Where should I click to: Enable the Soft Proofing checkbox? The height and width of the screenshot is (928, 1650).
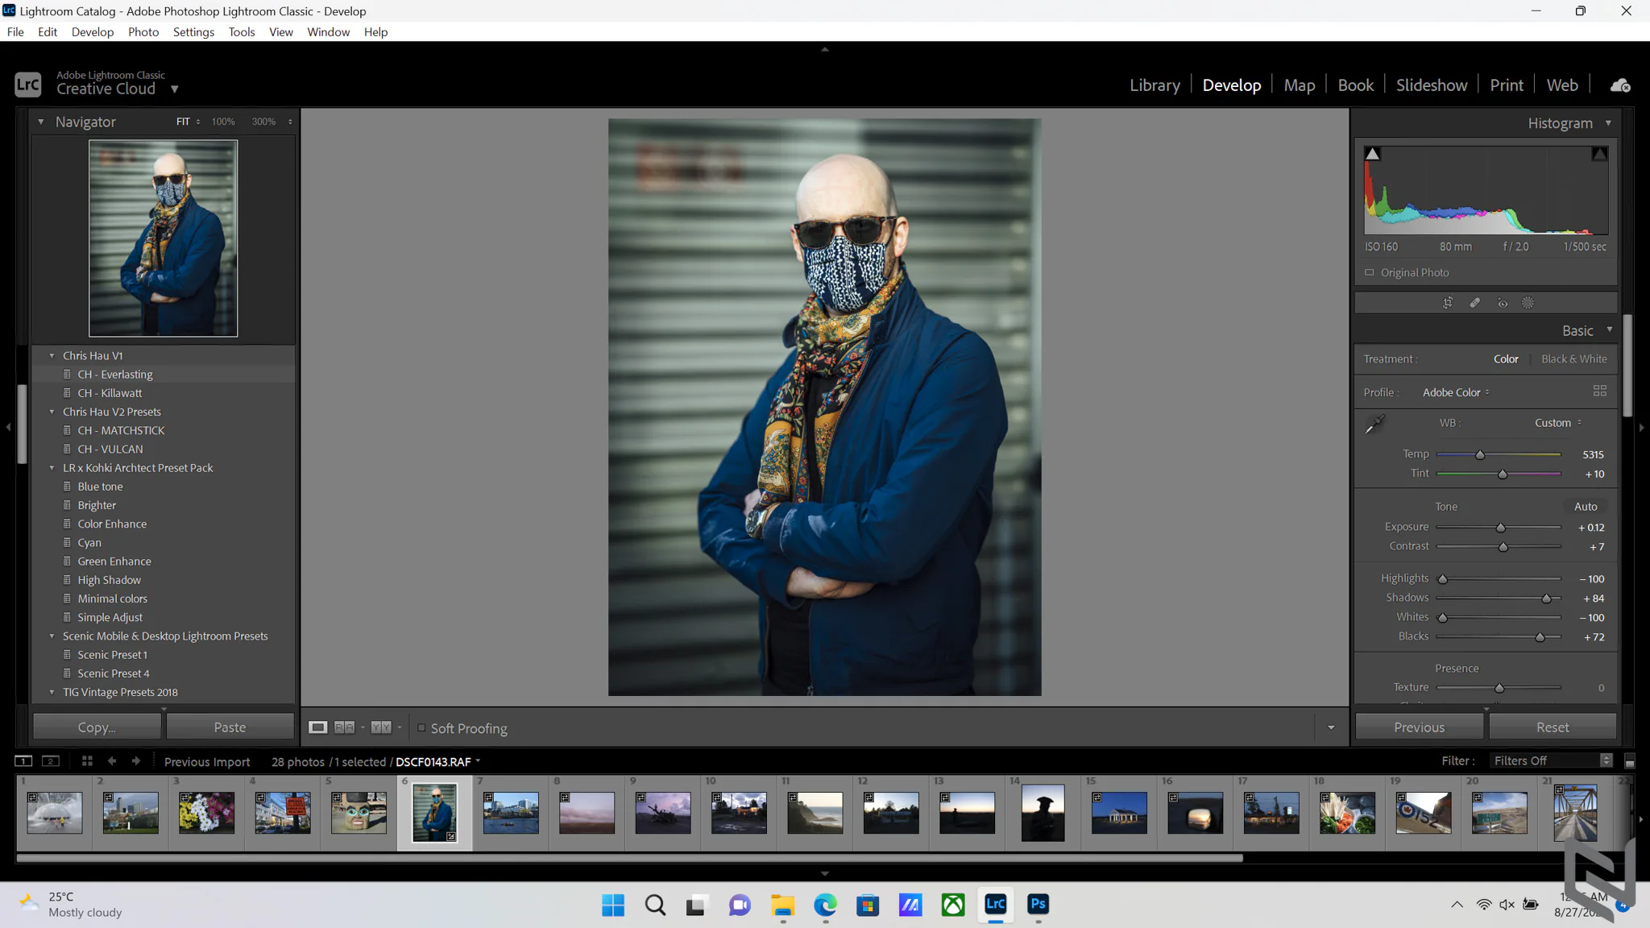coord(421,727)
